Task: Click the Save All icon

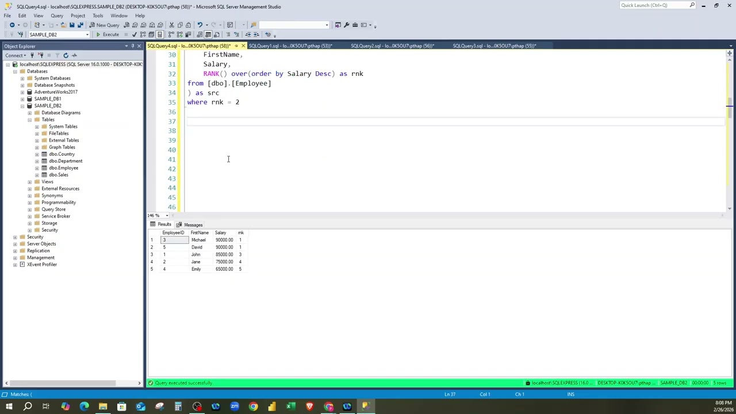Action: tap(80, 25)
